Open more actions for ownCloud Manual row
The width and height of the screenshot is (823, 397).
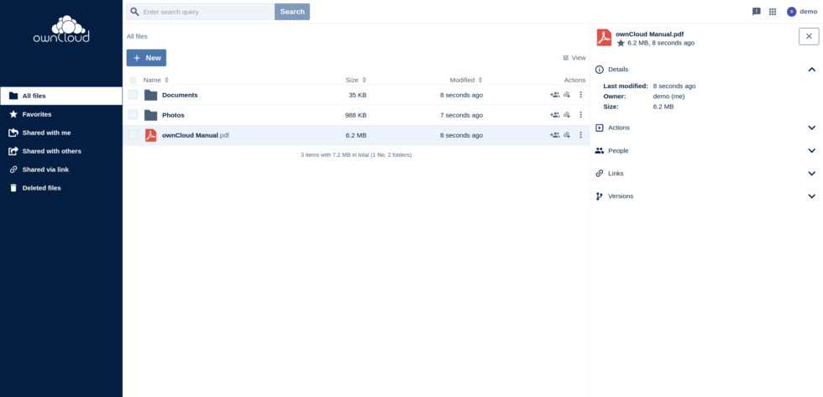pyautogui.click(x=580, y=135)
